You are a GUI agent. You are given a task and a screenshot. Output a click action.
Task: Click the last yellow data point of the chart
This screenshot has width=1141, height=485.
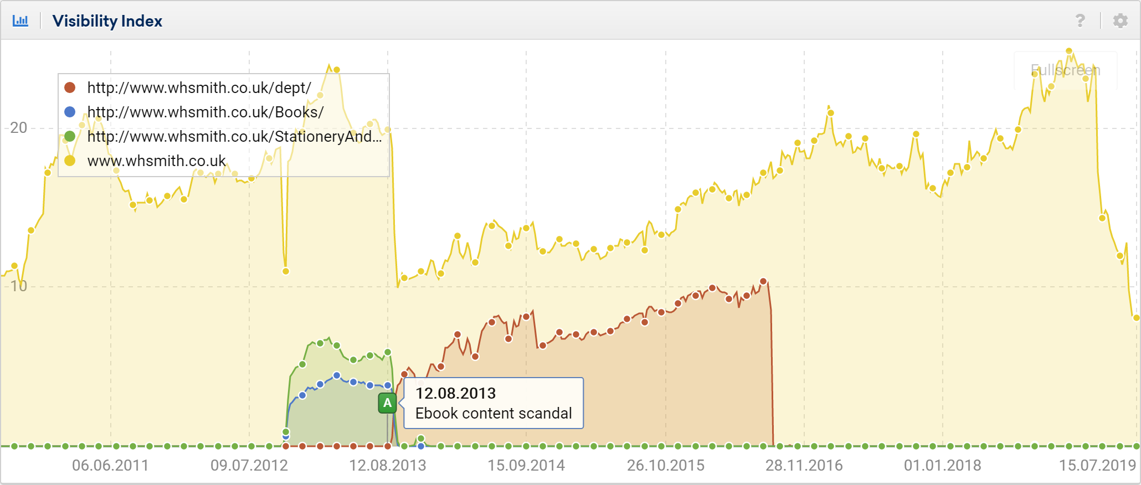tap(1137, 318)
